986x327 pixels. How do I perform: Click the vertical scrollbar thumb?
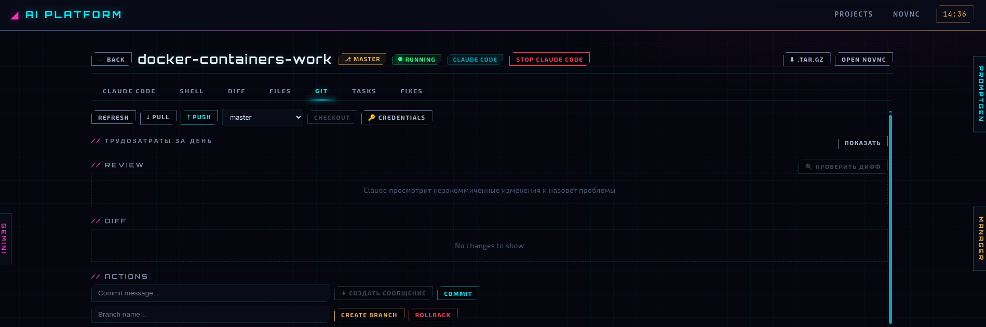coord(890,219)
